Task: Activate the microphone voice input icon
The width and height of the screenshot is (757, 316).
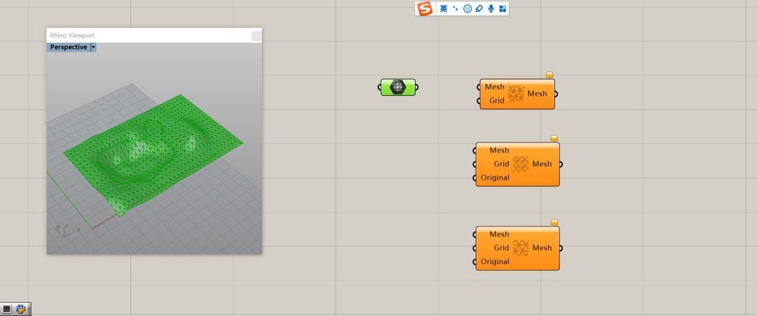Action: 491,8
